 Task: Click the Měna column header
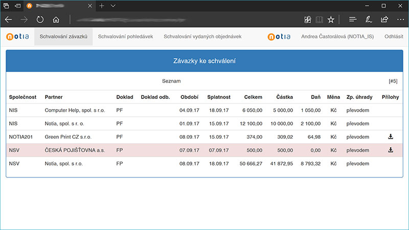[333, 97]
